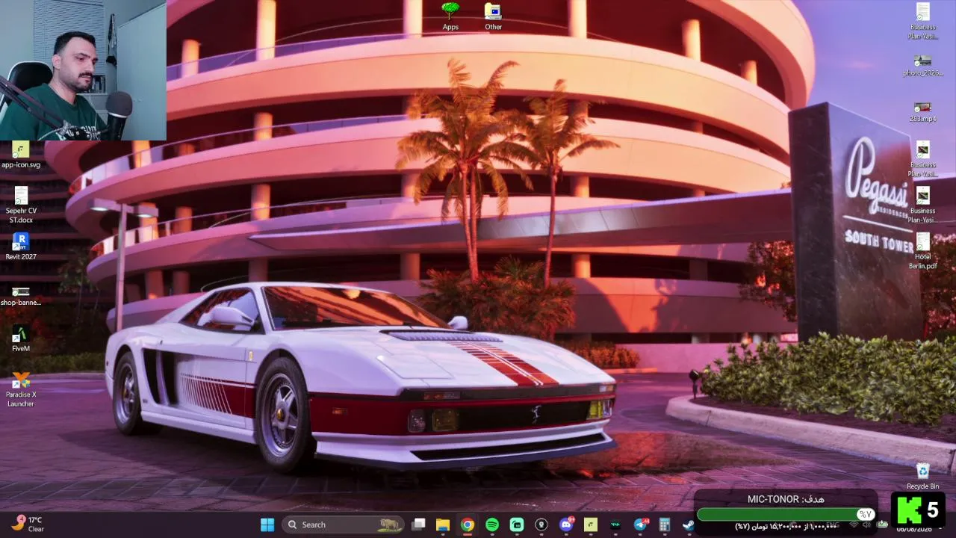Viewport: 956px width, 538px height.
Task: Select the Paradise X Launcher shortcut
Action: [21, 389]
